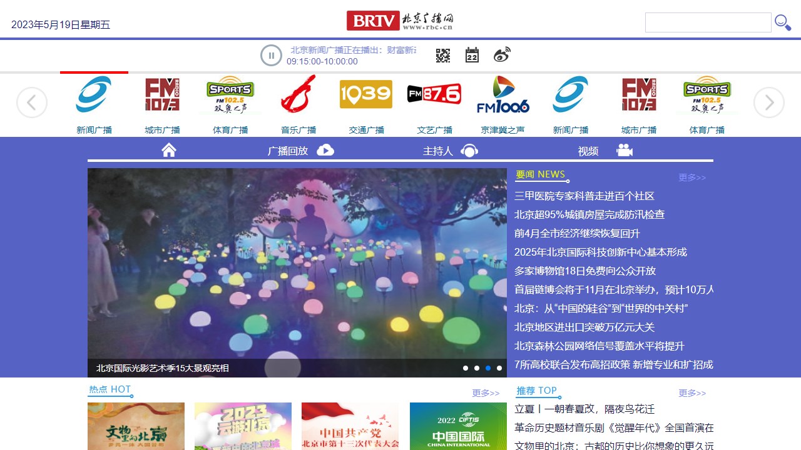This screenshot has width=801, height=450.
Task: Select the FM 87.6 文艺广播 logo
Action: click(x=434, y=94)
